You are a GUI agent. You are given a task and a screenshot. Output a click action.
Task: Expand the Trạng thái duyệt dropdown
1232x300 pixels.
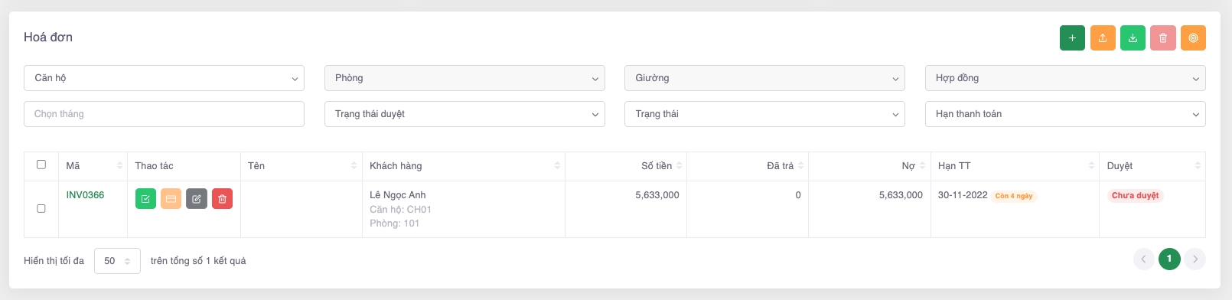tap(464, 114)
